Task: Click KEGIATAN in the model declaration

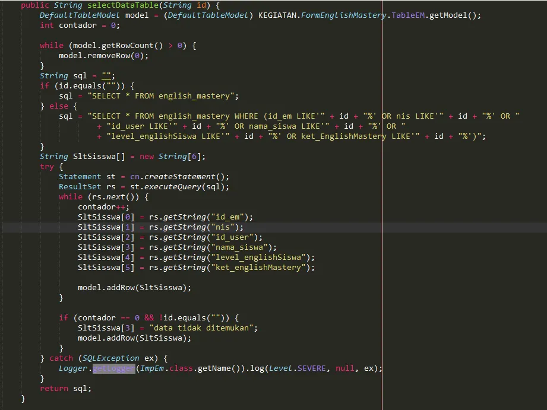Action: click(x=277, y=15)
